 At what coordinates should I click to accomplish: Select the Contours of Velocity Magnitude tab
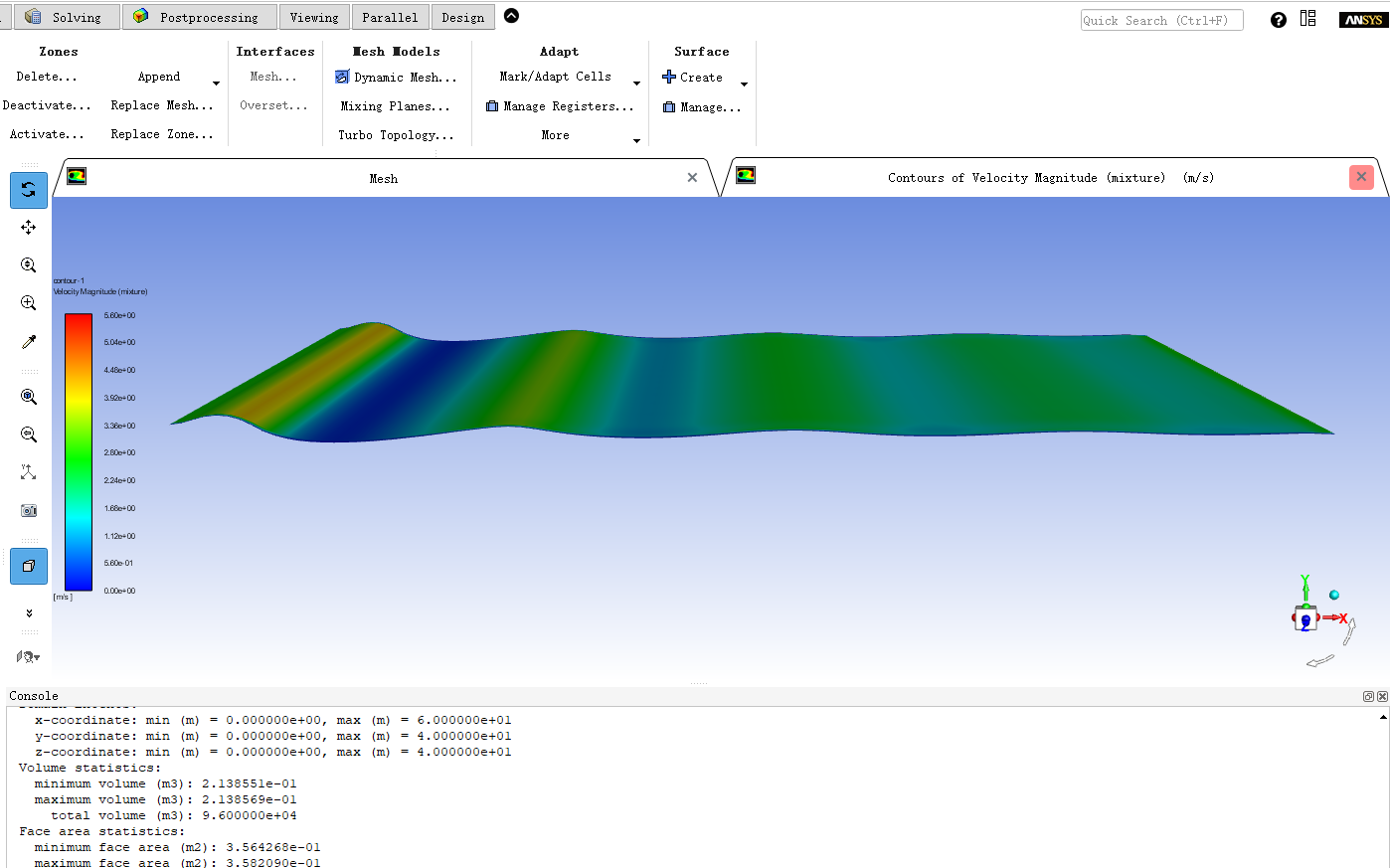click(x=1051, y=177)
